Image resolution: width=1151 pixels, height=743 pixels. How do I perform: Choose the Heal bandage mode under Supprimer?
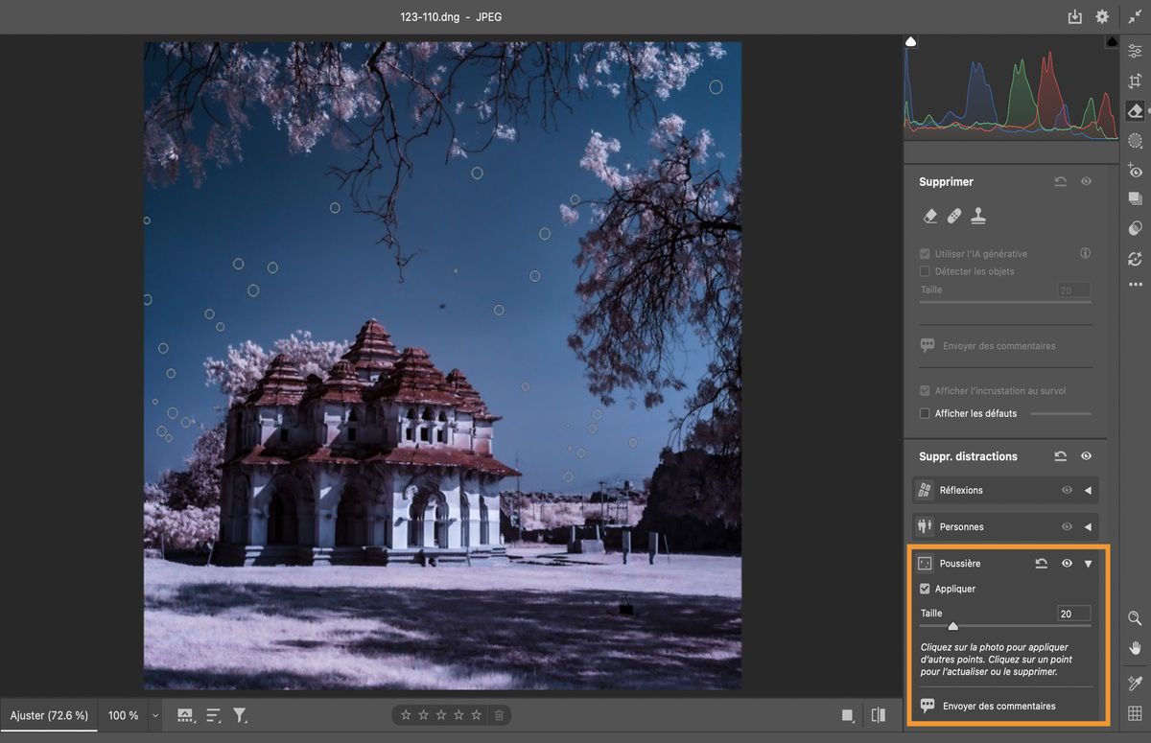pos(953,216)
